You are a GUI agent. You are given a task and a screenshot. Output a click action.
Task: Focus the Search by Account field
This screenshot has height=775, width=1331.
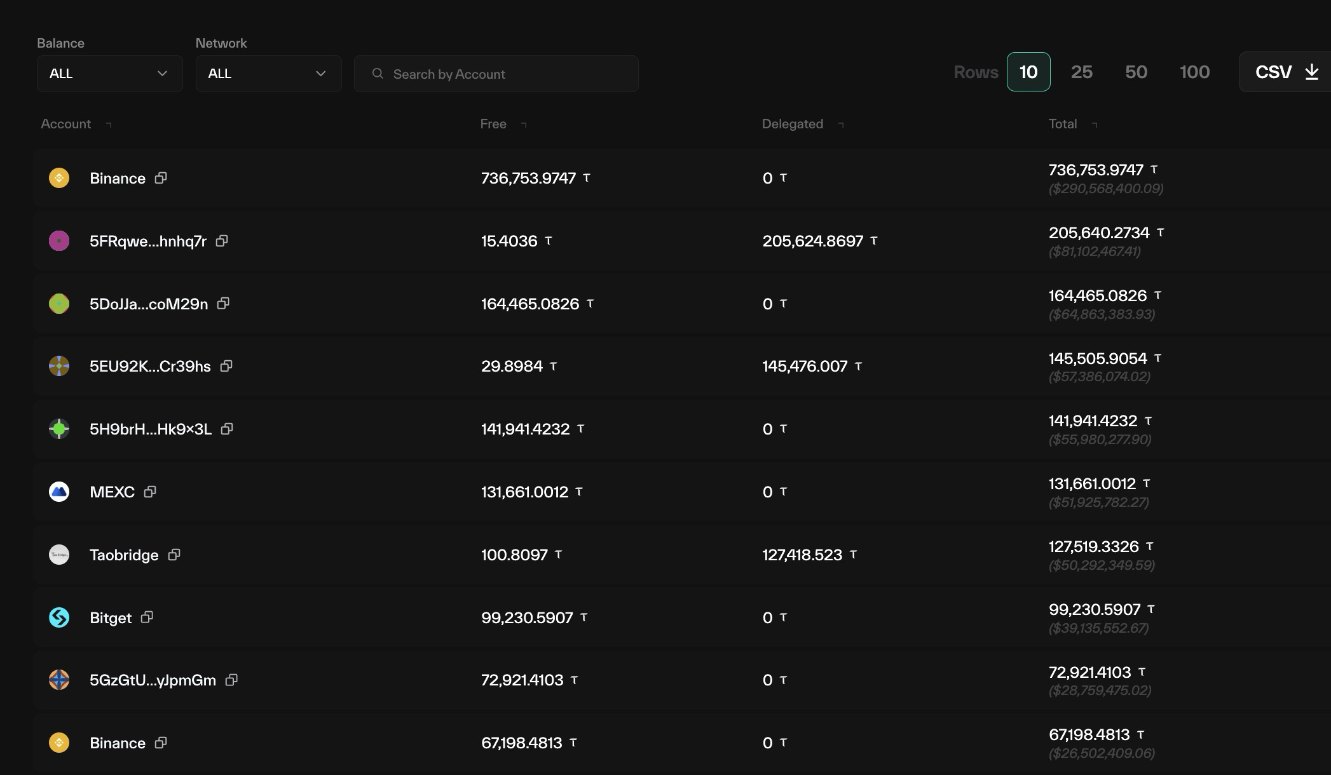click(x=496, y=74)
